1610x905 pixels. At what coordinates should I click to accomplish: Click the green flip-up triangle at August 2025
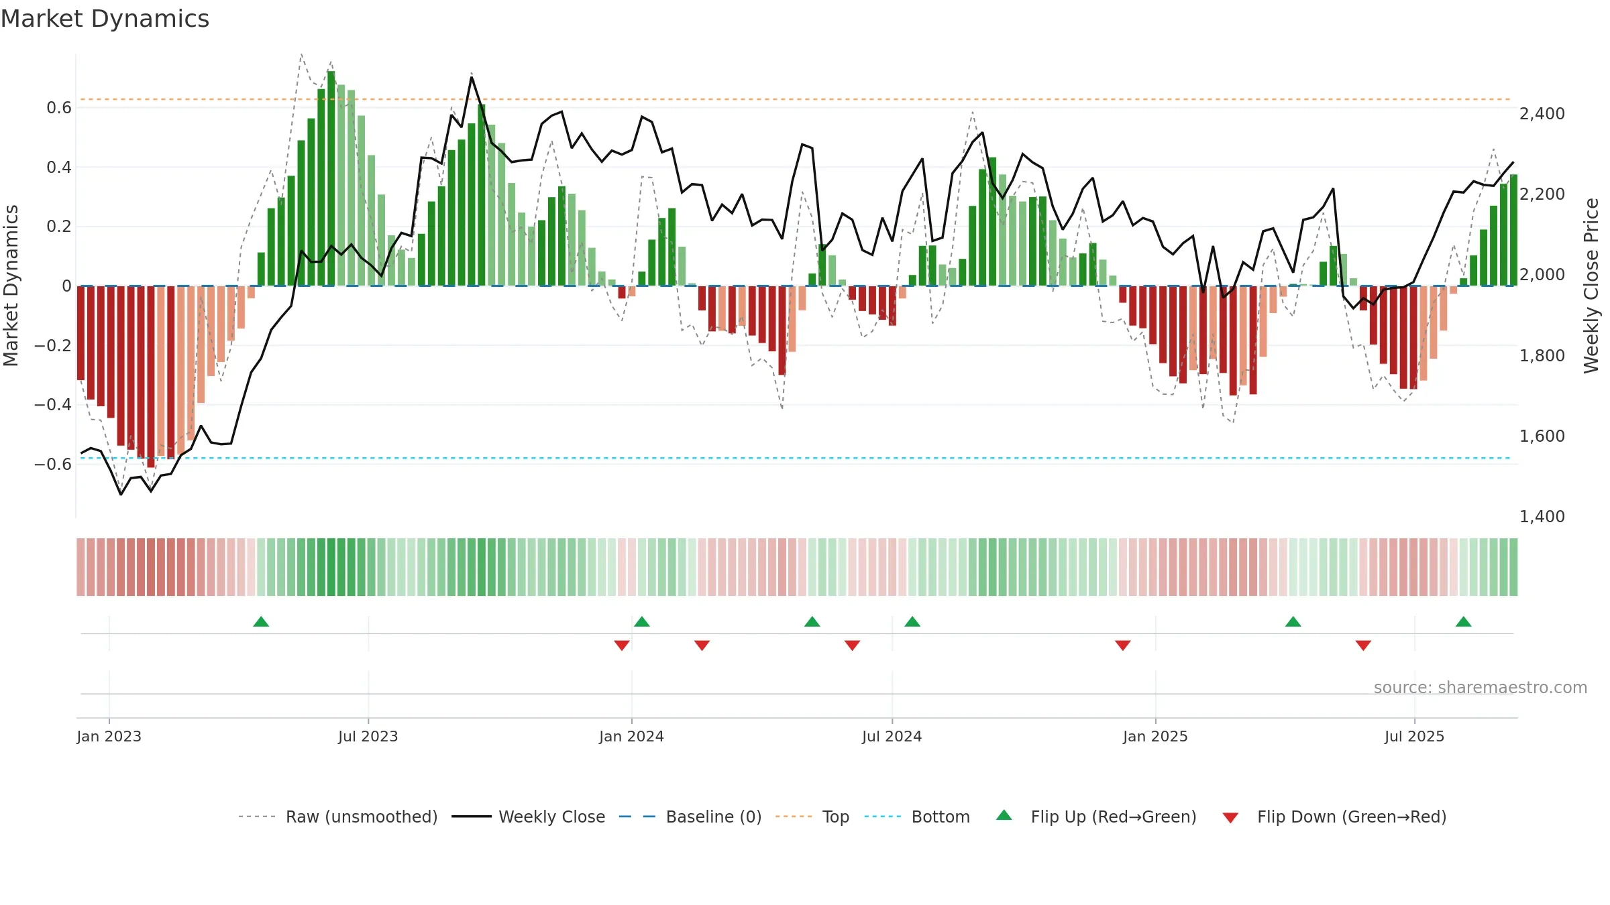[x=1464, y=622]
